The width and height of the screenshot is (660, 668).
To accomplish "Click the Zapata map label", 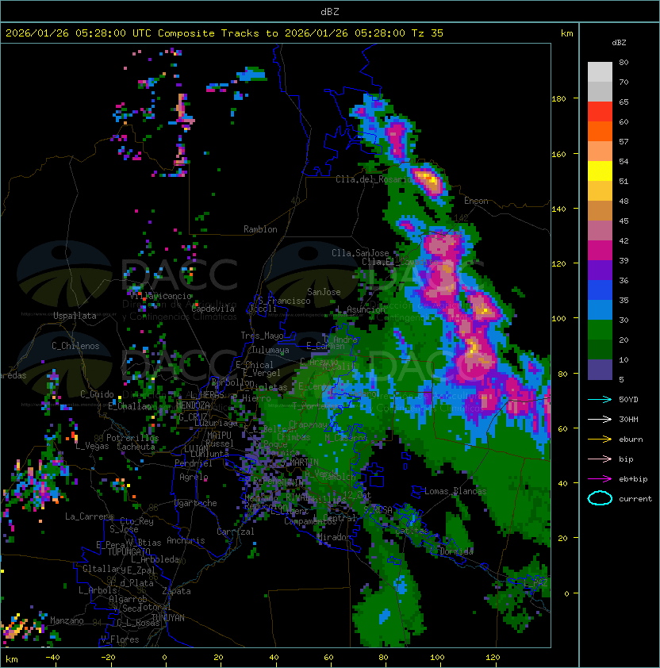I will click(x=176, y=591).
